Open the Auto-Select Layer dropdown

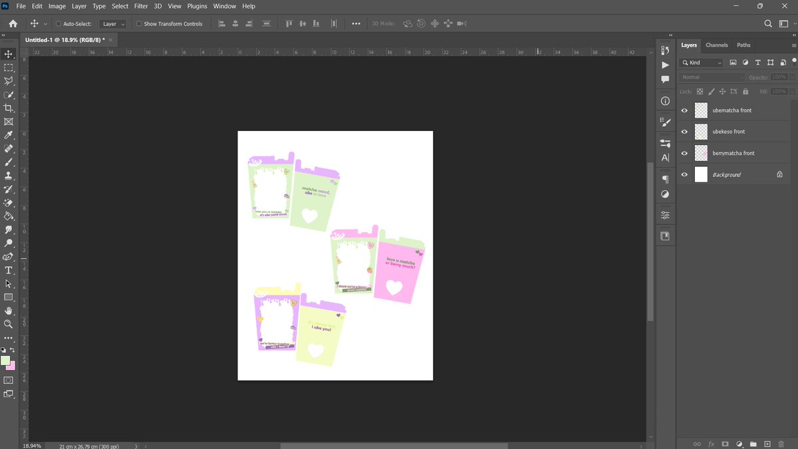click(113, 24)
